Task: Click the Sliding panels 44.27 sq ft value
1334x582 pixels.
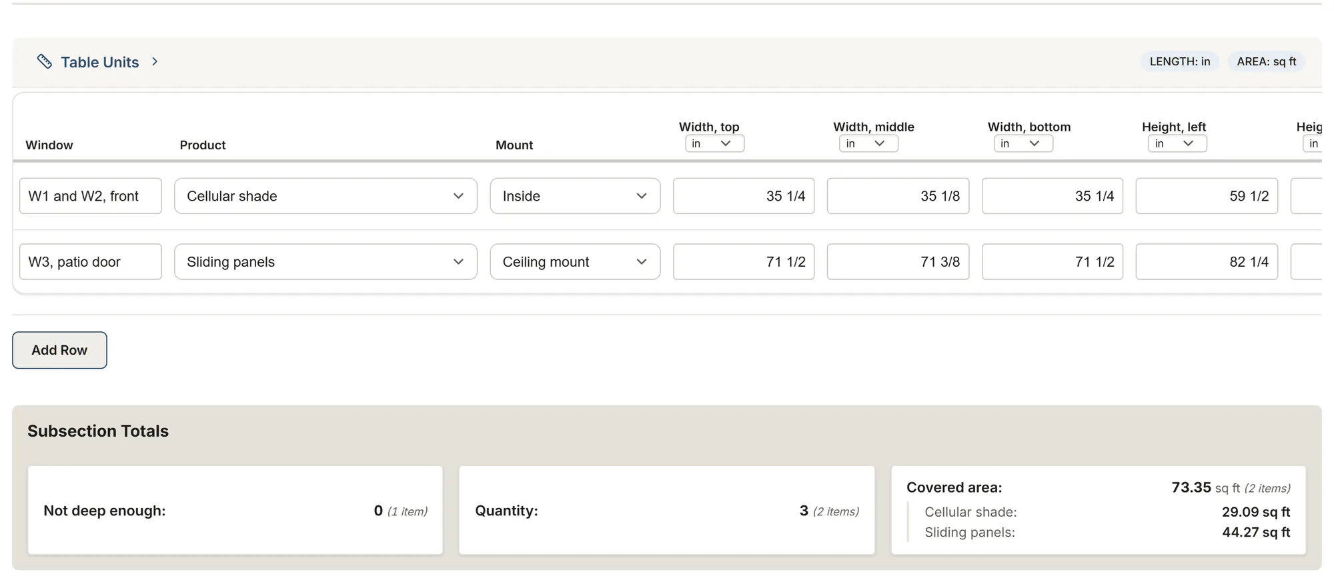Action: pyautogui.click(x=1256, y=532)
